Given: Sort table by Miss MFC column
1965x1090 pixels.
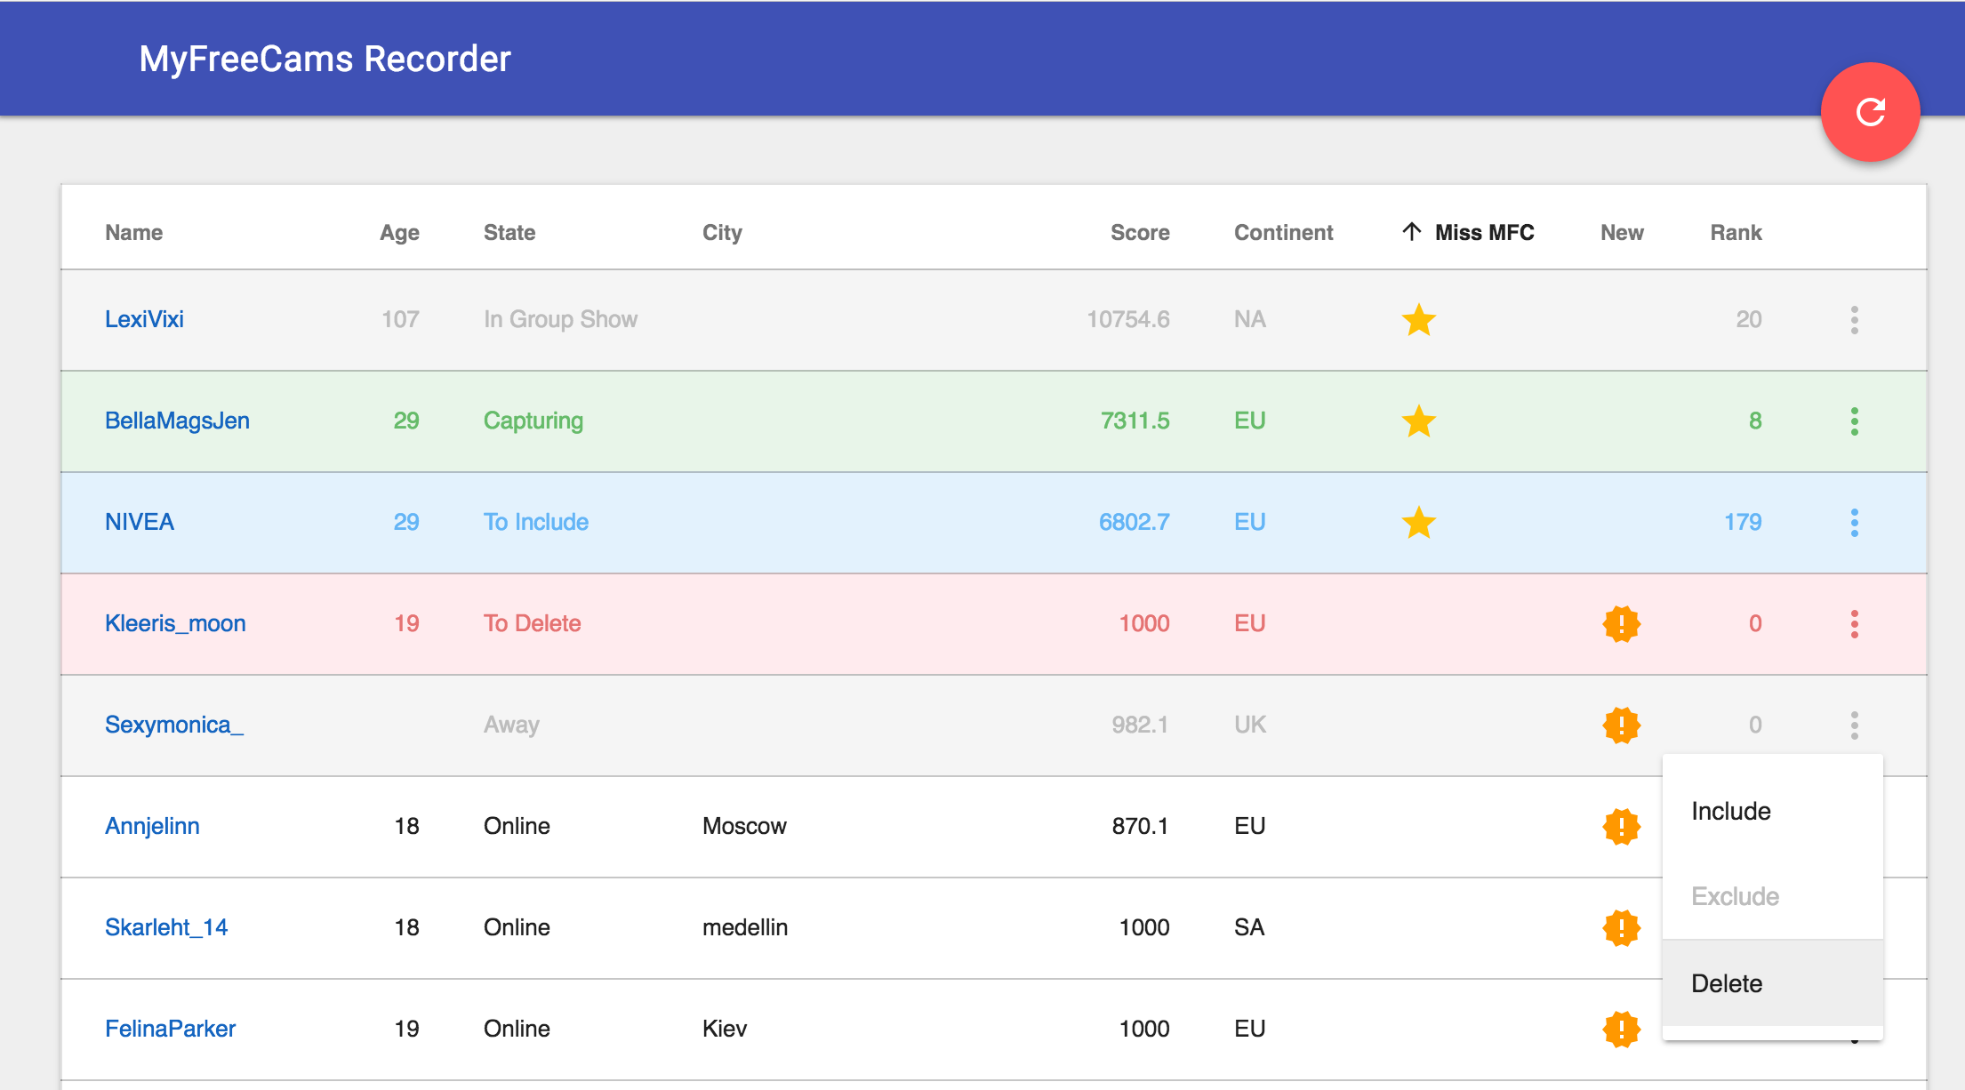Looking at the screenshot, I should tap(1483, 233).
